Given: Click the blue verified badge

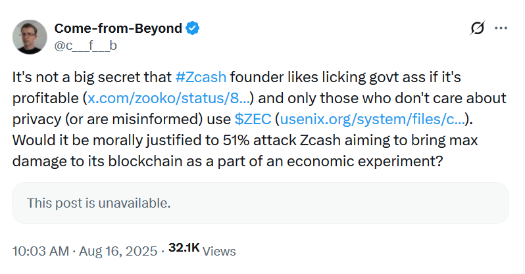Looking at the screenshot, I should click(192, 28).
